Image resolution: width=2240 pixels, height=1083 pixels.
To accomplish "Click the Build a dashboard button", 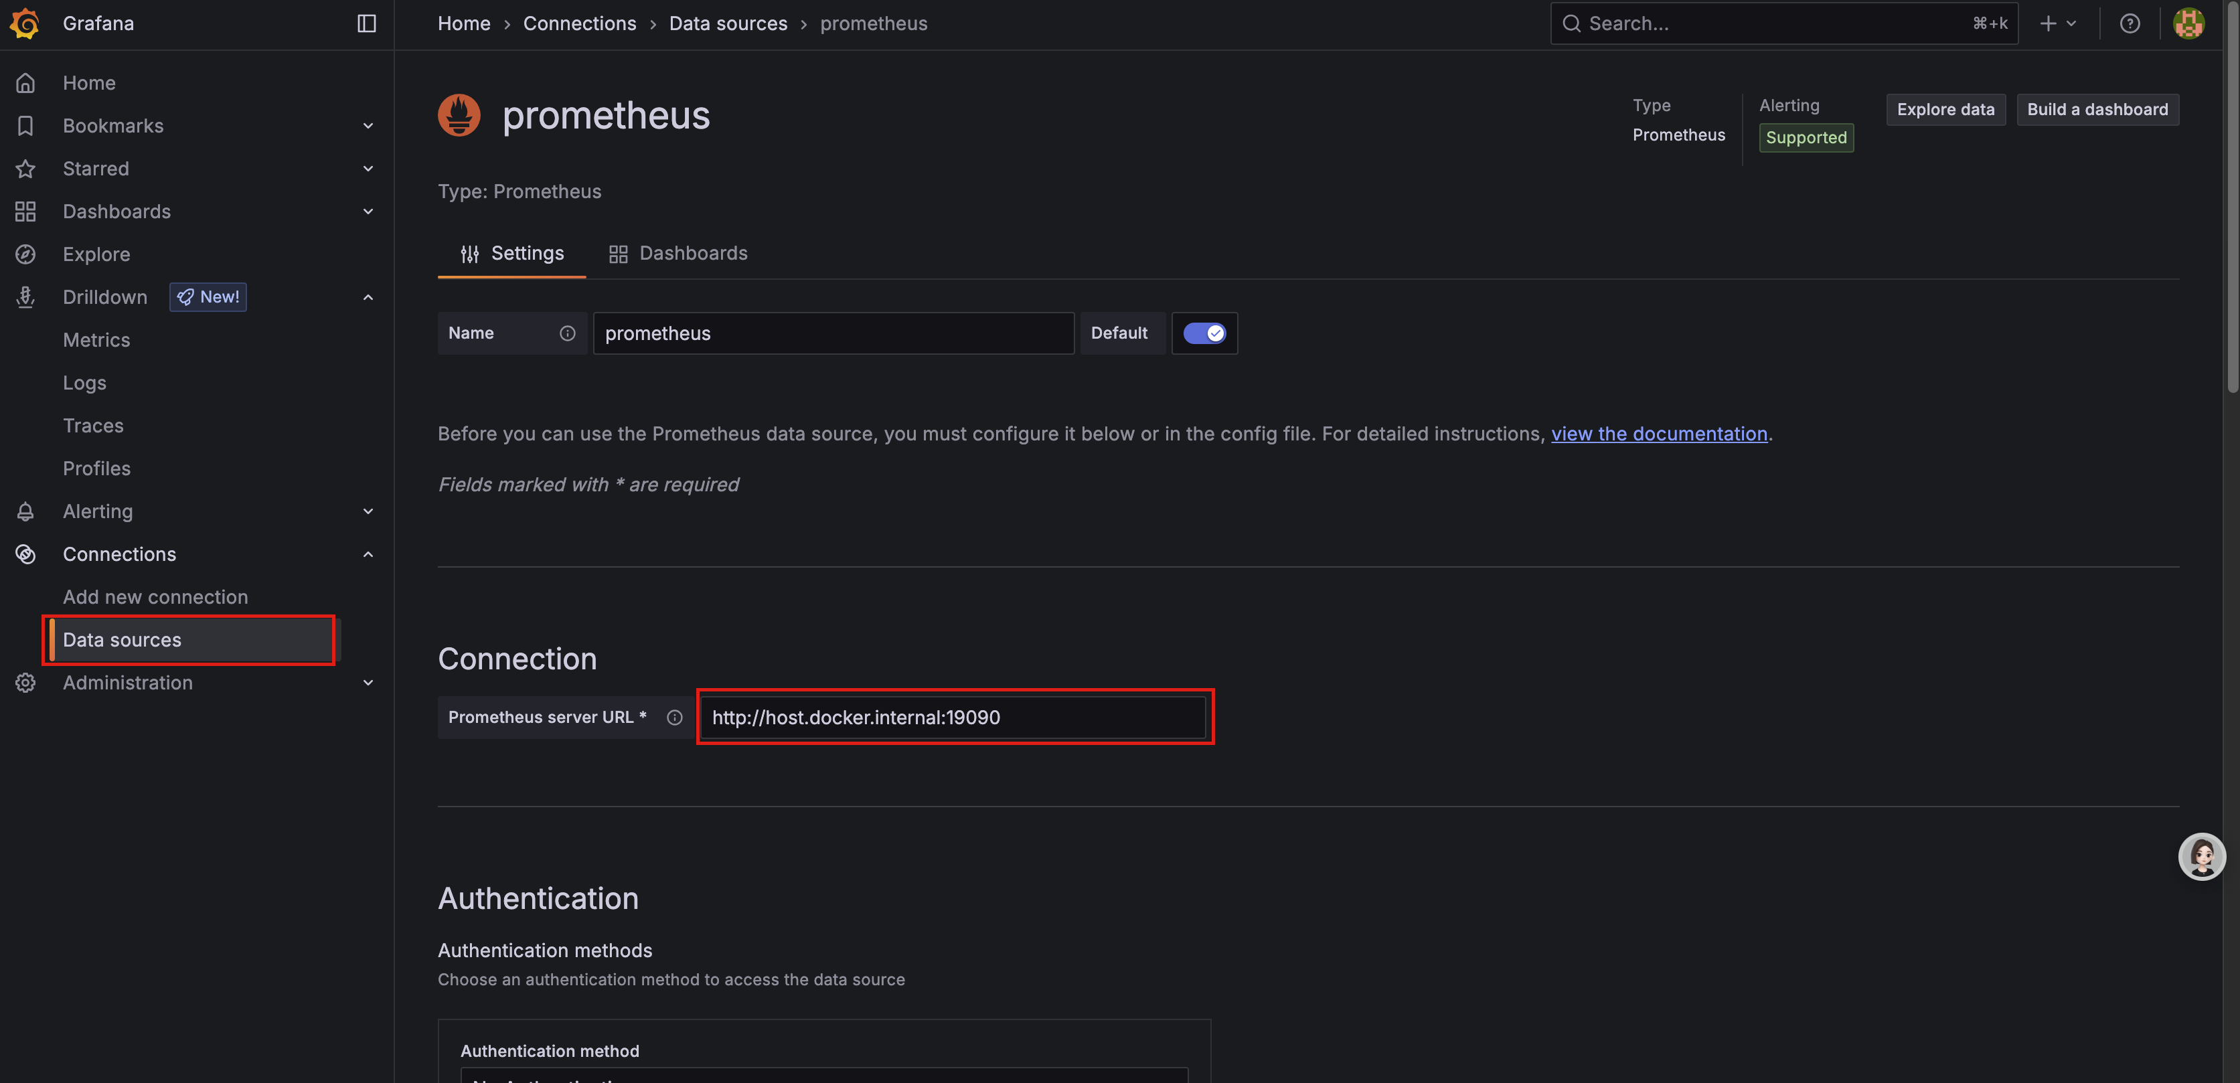I will (x=2097, y=110).
